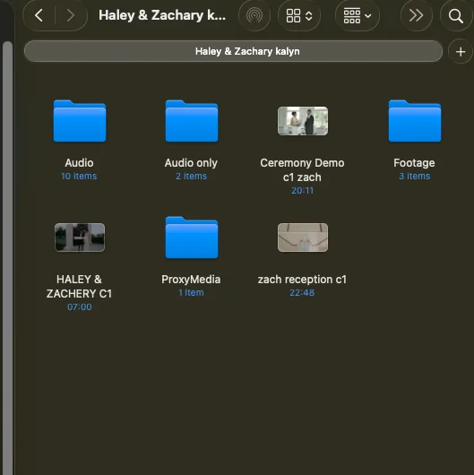Viewport: 474px width, 475px height.
Task: Click the 'zach reception c1' label
Action: pyautogui.click(x=302, y=280)
